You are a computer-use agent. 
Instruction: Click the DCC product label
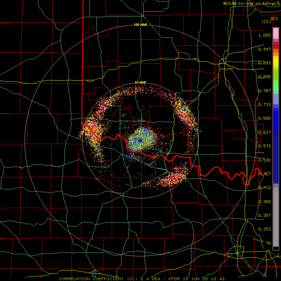(x=274, y=19)
